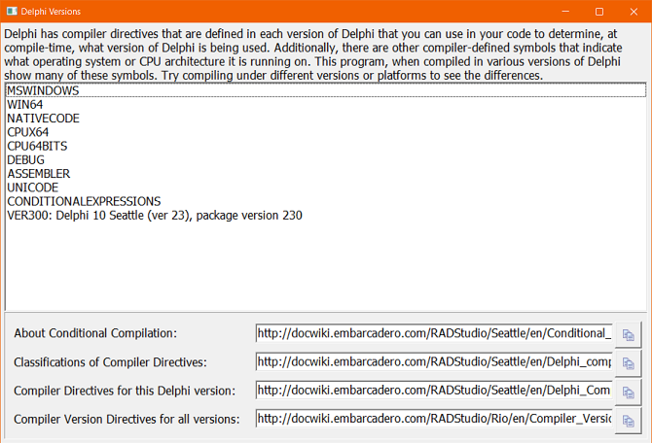Click the Rio Compiler_Version URL field
The height and width of the screenshot is (443, 652).
434,419
